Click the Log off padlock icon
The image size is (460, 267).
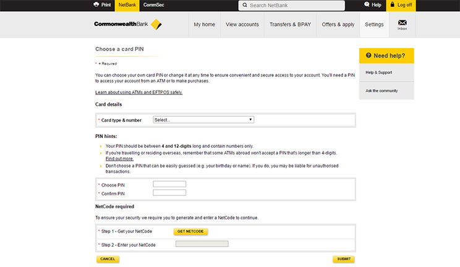[391, 5]
